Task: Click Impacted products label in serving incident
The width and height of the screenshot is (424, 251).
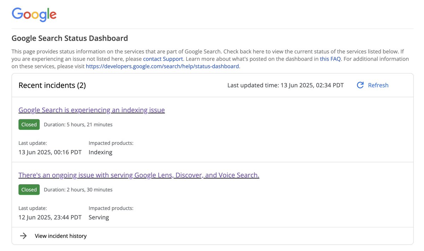Action: click(x=111, y=208)
